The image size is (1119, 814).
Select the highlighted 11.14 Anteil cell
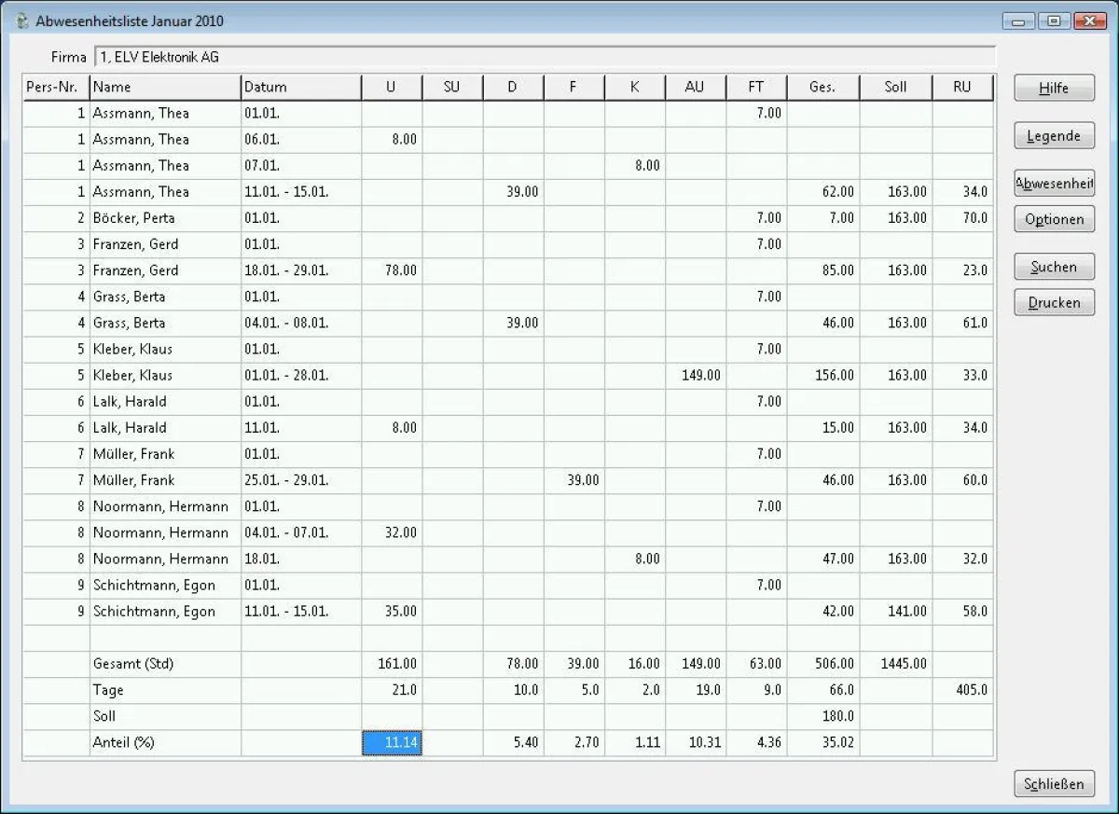tap(392, 743)
